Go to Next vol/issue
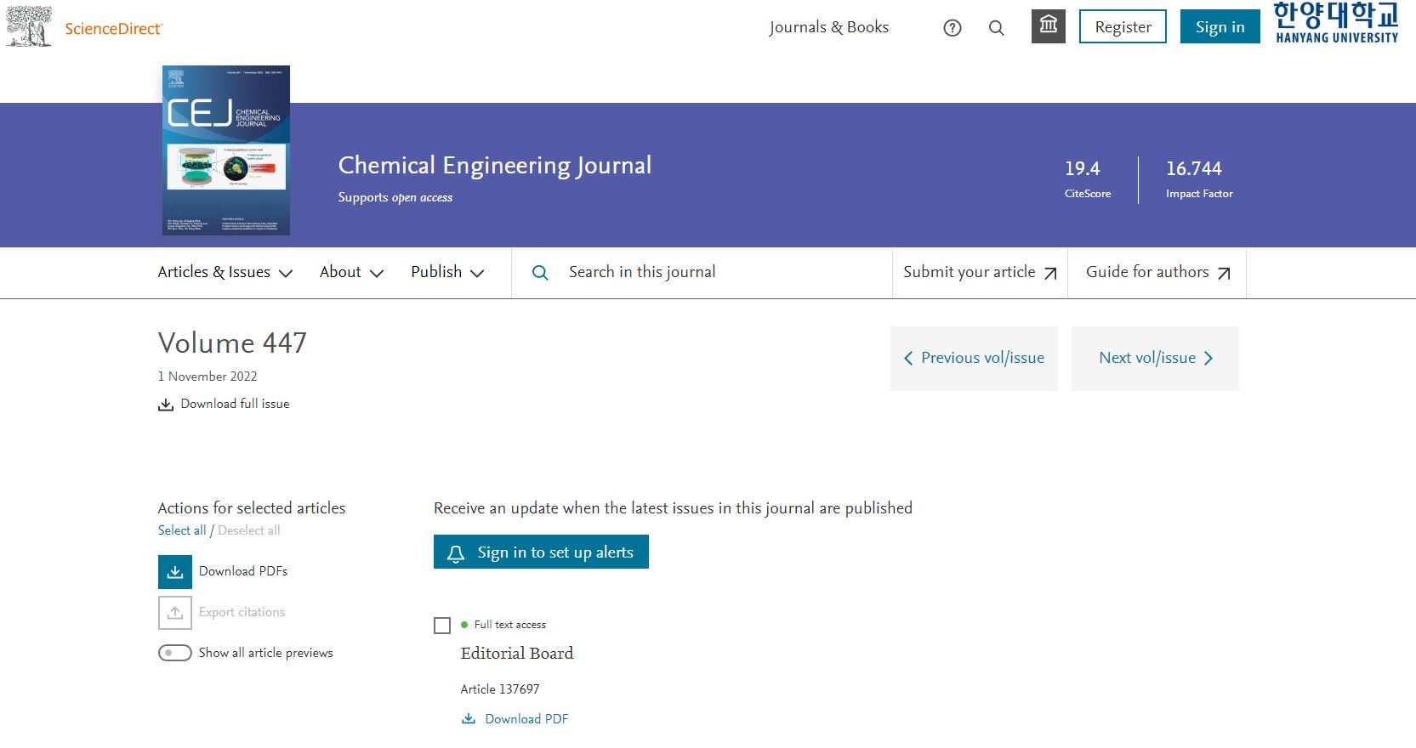The width and height of the screenshot is (1416, 748). [x=1155, y=359]
